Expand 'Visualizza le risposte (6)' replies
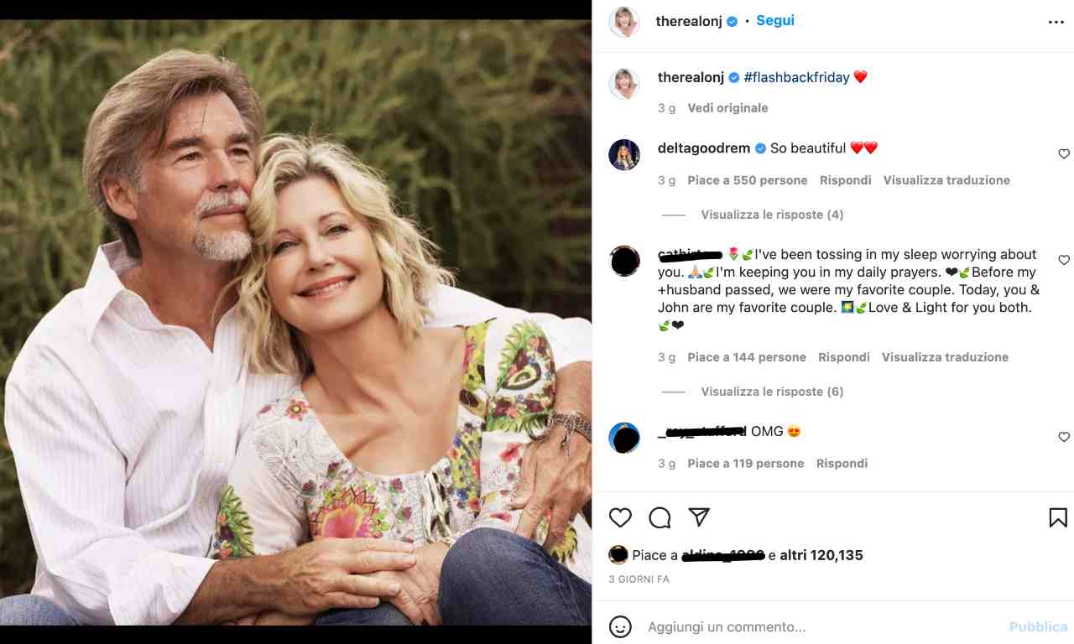 point(772,392)
